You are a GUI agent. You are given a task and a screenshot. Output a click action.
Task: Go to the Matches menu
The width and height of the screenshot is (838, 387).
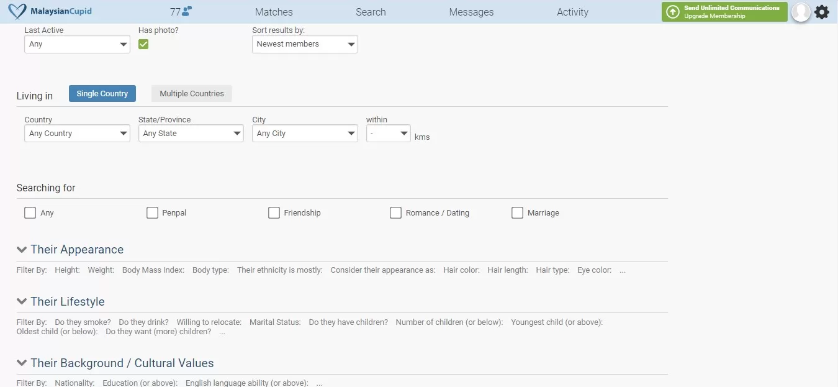tap(274, 12)
